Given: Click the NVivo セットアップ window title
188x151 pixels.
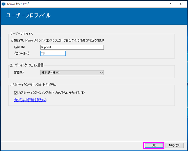Looking at the screenshot, I should coord(18,4).
